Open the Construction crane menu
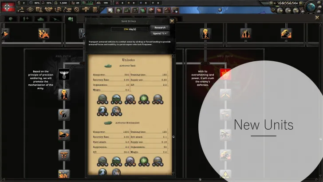 coord(67,9)
